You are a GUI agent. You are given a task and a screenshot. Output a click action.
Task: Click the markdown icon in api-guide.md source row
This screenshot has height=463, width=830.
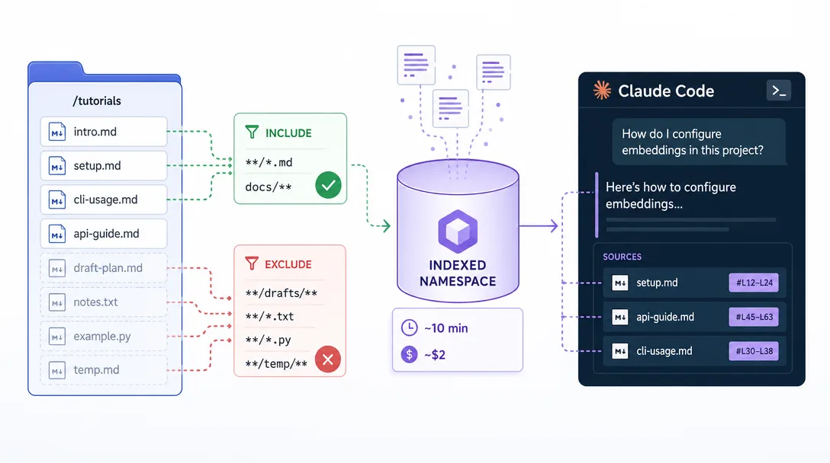click(620, 317)
